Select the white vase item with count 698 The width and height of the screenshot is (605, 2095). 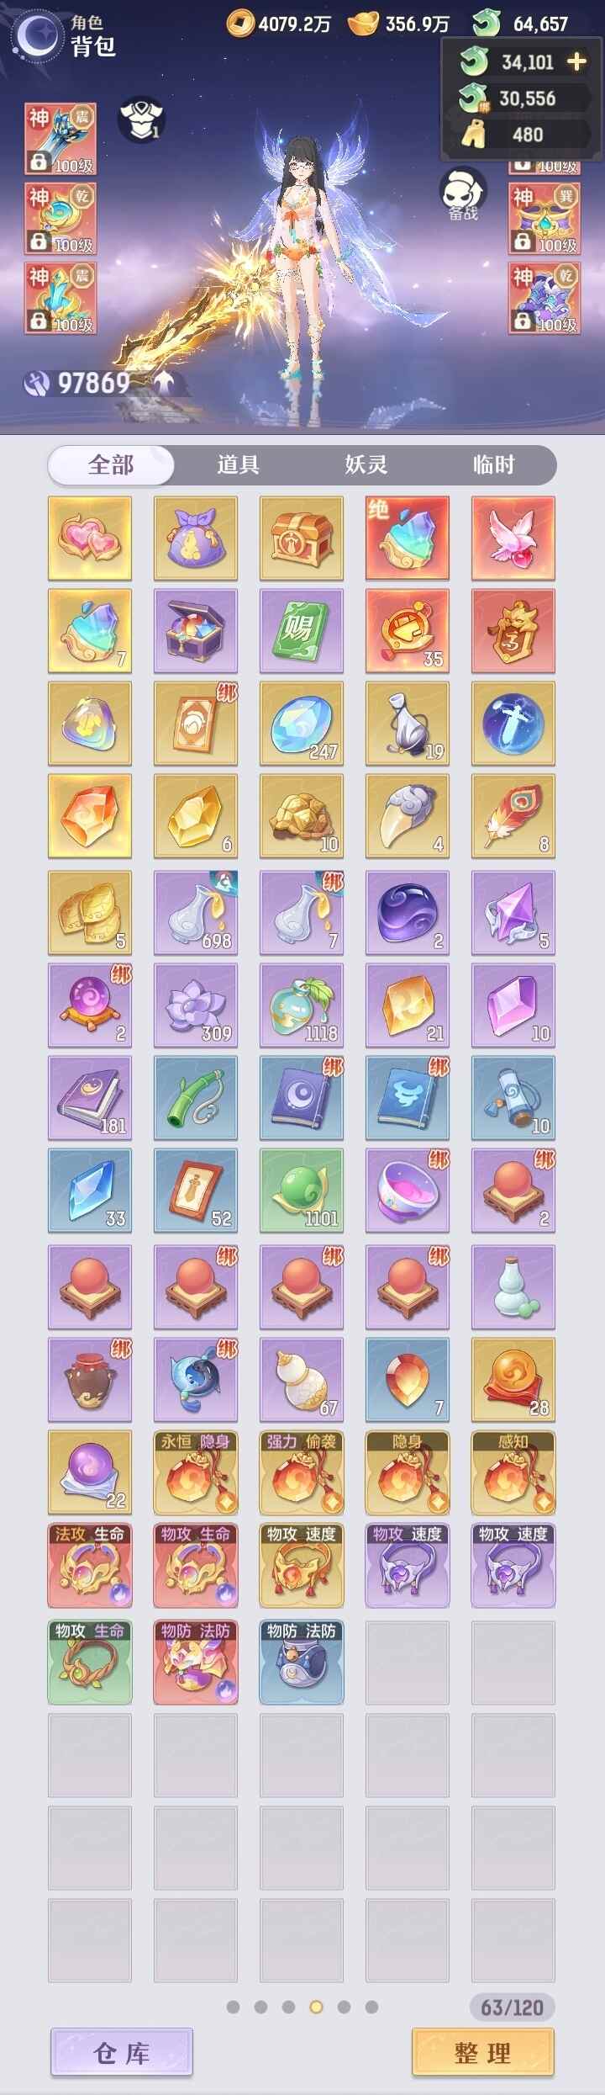(x=196, y=912)
